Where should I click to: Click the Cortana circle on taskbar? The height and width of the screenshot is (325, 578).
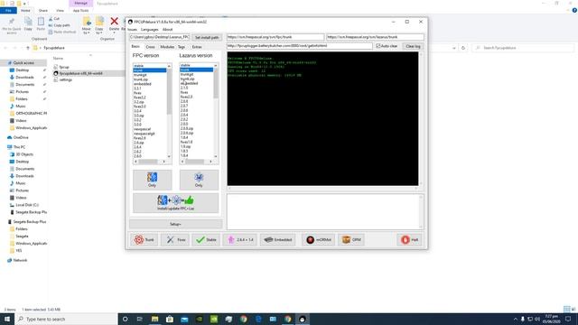(125, 319)
